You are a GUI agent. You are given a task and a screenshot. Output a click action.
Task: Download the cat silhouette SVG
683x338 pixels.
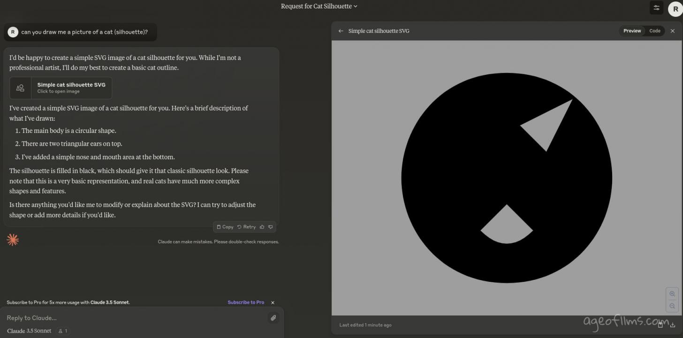pyautogui.click(x=673, y=325)
